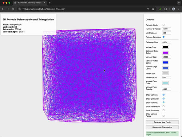Expand the tab search dropdown arrow
The image size is (182, 137).
pos(179,3)
